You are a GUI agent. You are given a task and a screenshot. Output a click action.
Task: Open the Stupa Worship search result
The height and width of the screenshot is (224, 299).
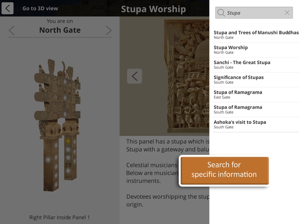[256, 50]
